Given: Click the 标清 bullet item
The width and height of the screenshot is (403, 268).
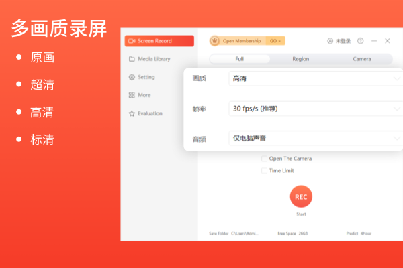Looking at the screenshot, I should (x=42, y=140).
